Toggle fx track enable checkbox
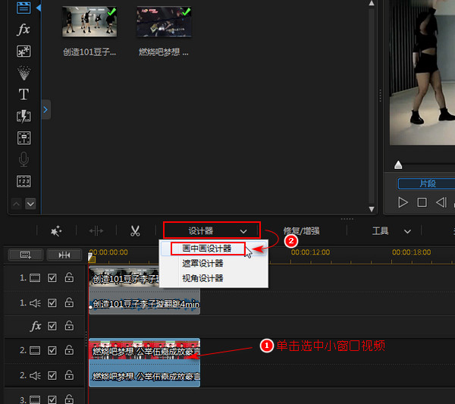The image size is (455, 404). [x=52, y=326]
